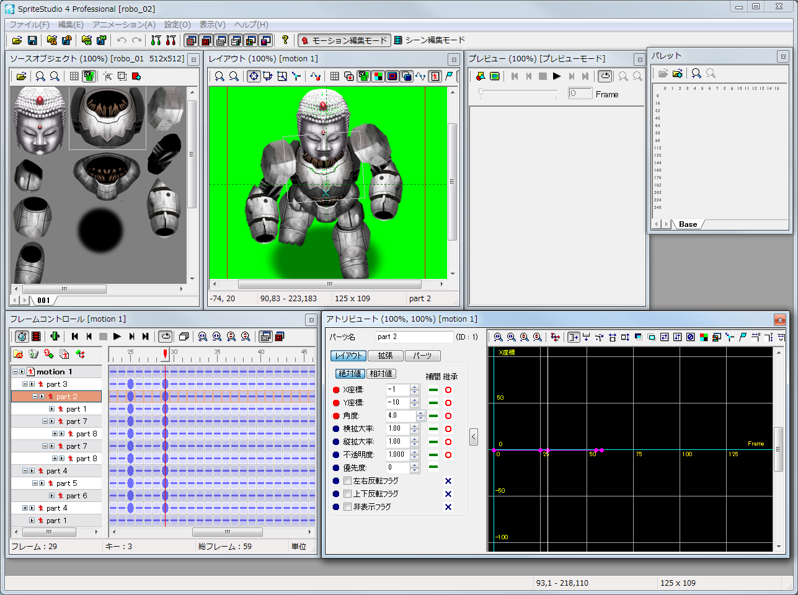Collapse the motion 1 tree node

tap(15, 372)
